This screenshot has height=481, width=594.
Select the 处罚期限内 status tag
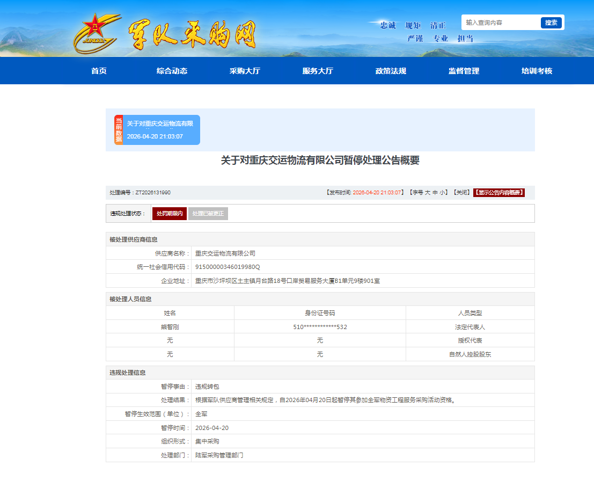(x=170, y=214)
